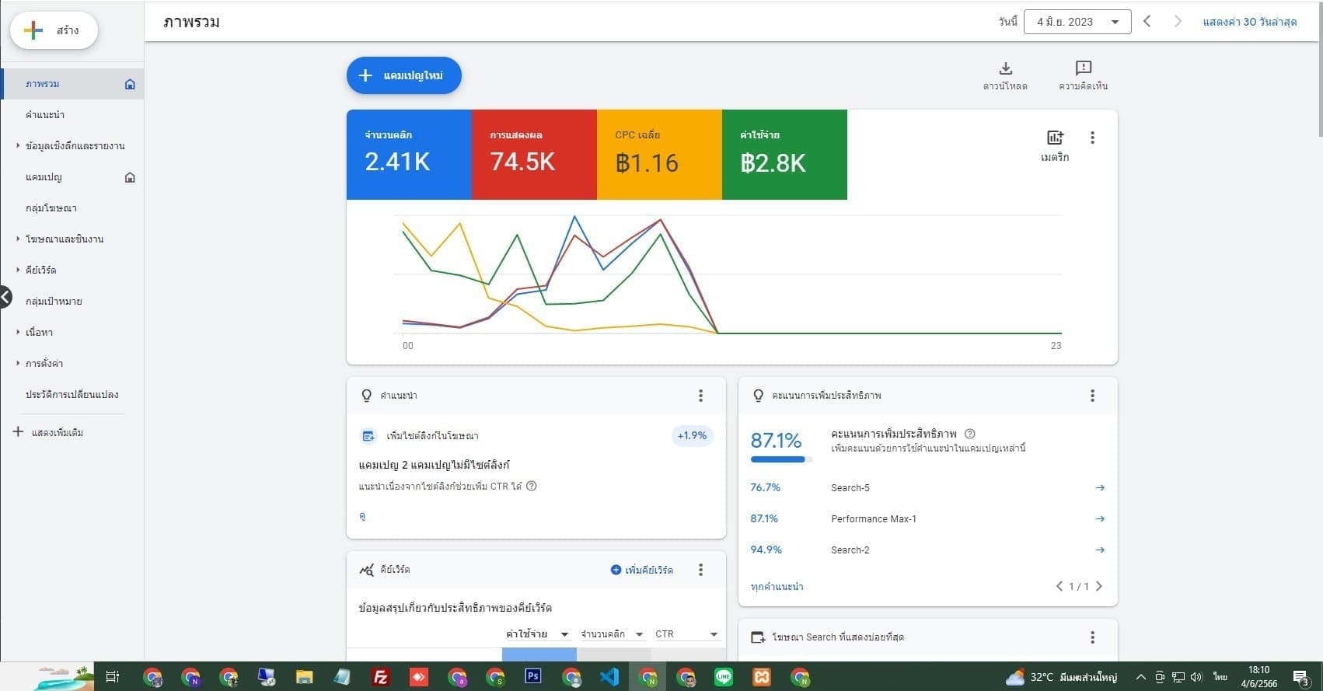Open the recommendations card three-dot menu
This screenshot has height=691, width=1323.
click(x=700, y=396)
